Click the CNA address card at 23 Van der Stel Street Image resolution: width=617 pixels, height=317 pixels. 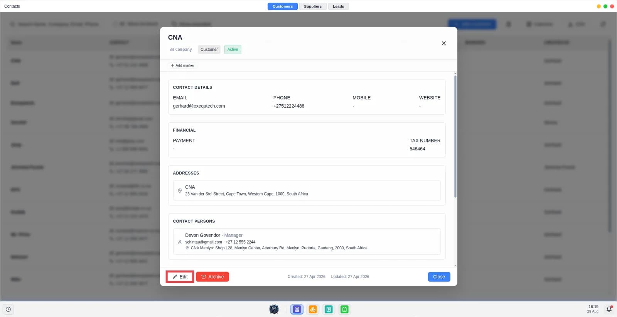coord(307,190)
